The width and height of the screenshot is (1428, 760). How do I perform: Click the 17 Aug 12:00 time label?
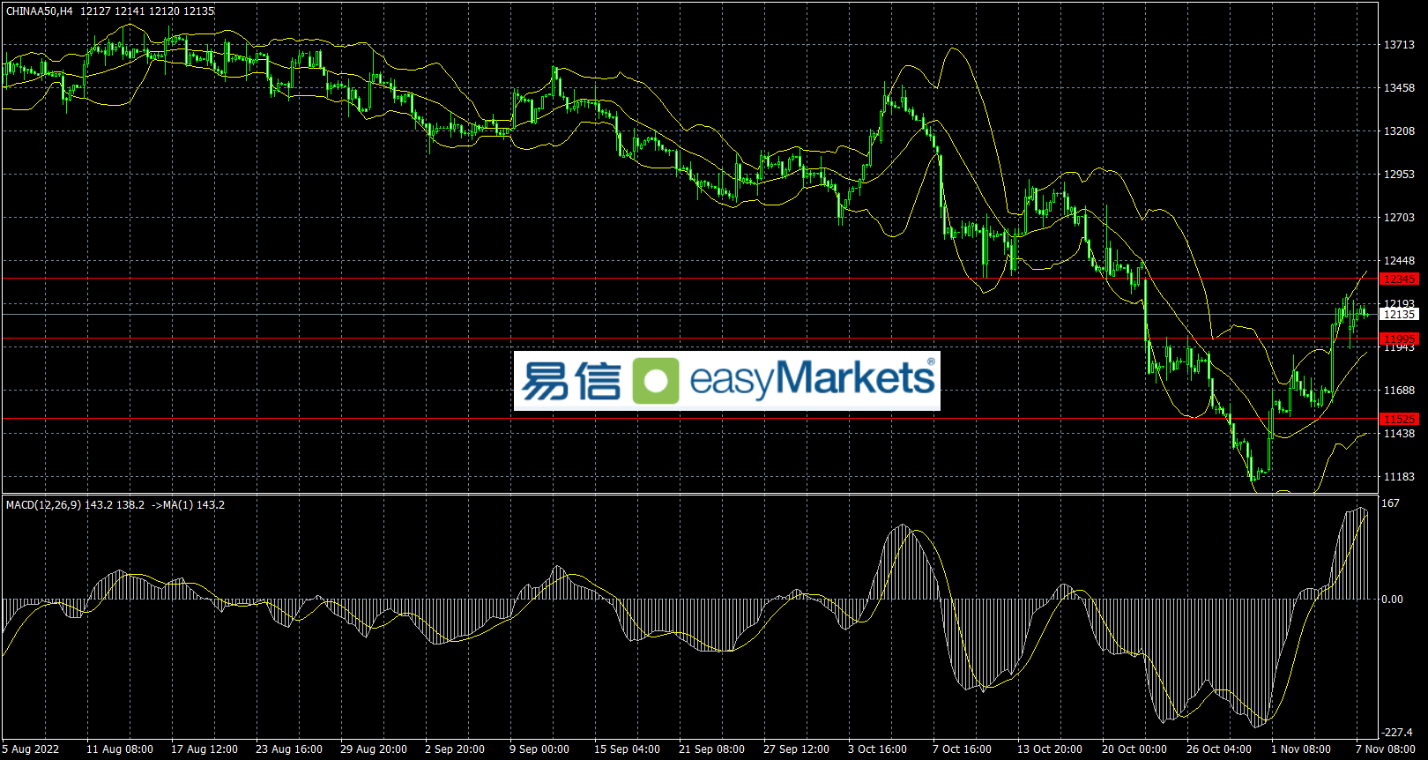pos(205,749)
